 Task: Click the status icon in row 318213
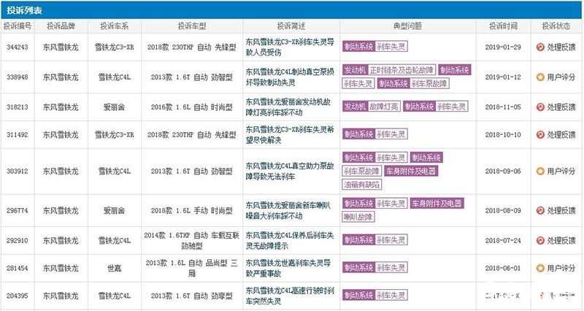tap(540, 107)
